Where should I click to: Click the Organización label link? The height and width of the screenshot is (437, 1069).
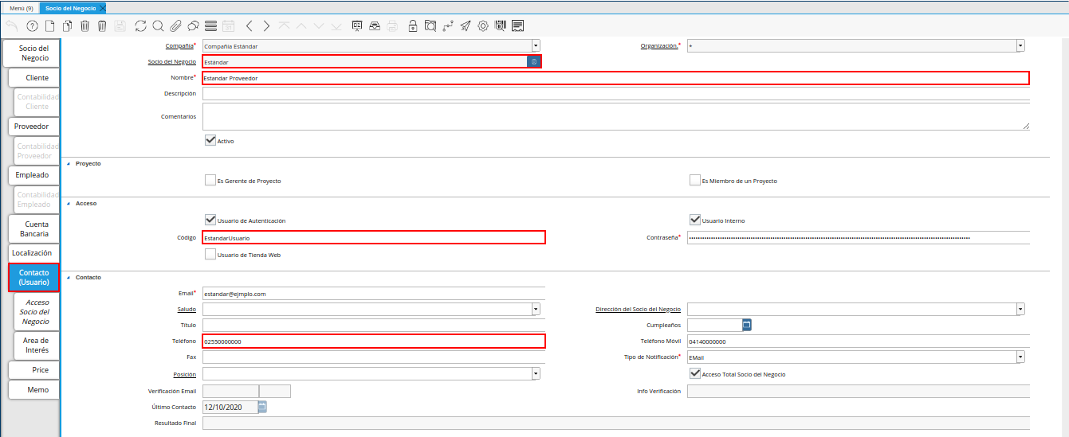[659, 46]
